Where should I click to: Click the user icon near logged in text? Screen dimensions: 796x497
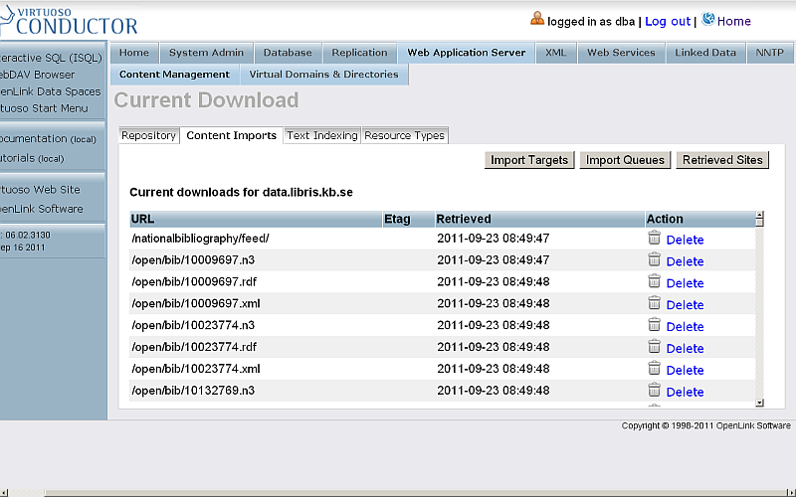pyautogui.click(x=537, y=19)
